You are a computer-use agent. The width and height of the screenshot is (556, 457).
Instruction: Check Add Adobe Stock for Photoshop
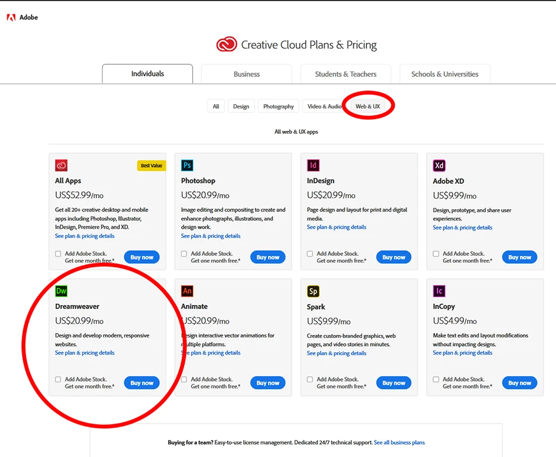coord(184,253)
